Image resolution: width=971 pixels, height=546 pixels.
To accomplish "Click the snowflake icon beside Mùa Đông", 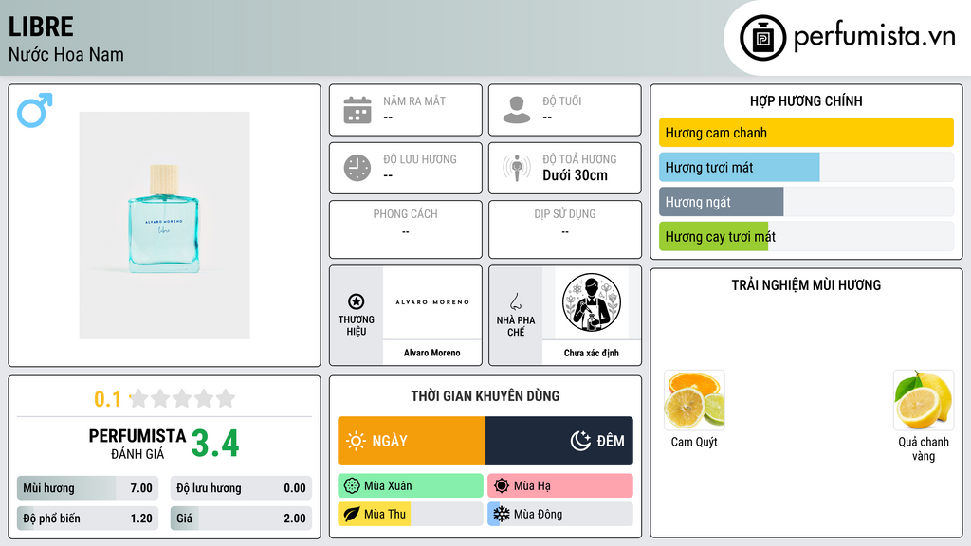I will coord(502,514).
